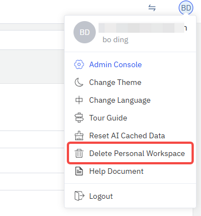Click the broom icon for Reset AI Cached Data
Screen dimensions: 201x216
79,135
